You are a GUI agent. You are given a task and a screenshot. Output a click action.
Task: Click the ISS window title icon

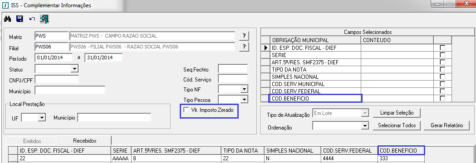click(x=5, y=5)
